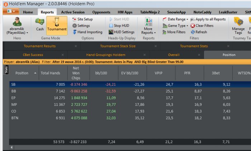Select the SB position row
This screenshot has height=151, width=251.
(130, 84)
